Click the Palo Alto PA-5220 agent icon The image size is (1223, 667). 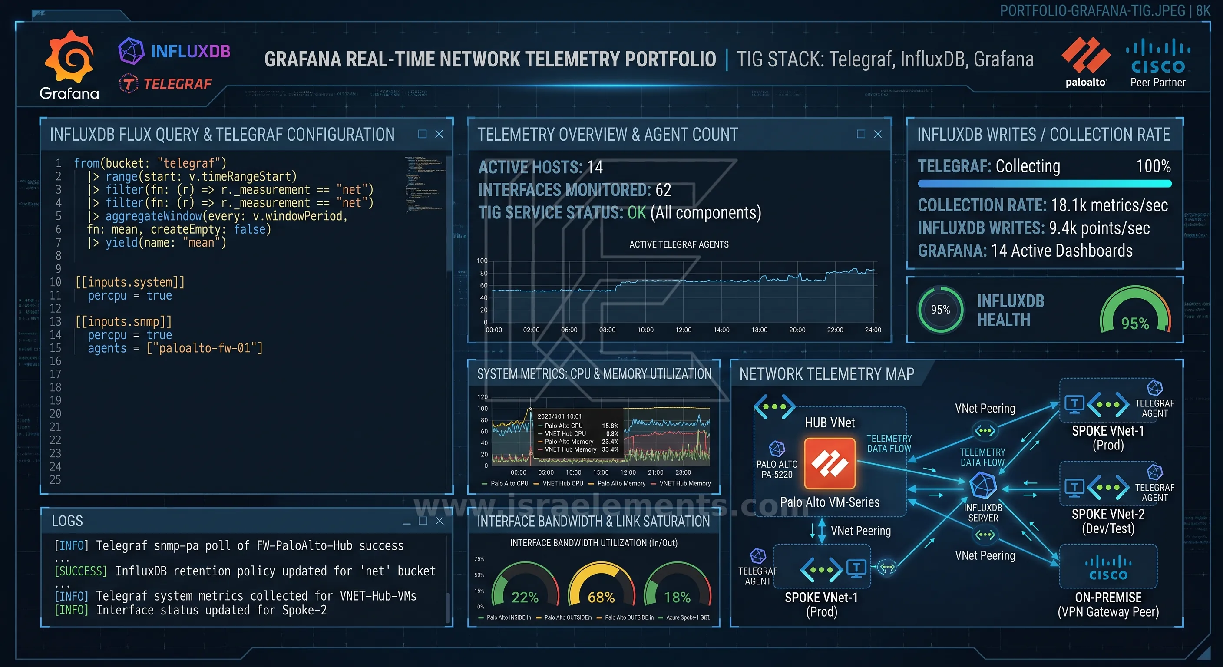click(777, 449)
